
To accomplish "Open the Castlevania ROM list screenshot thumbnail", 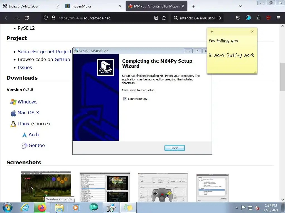I will coord(105,187).
